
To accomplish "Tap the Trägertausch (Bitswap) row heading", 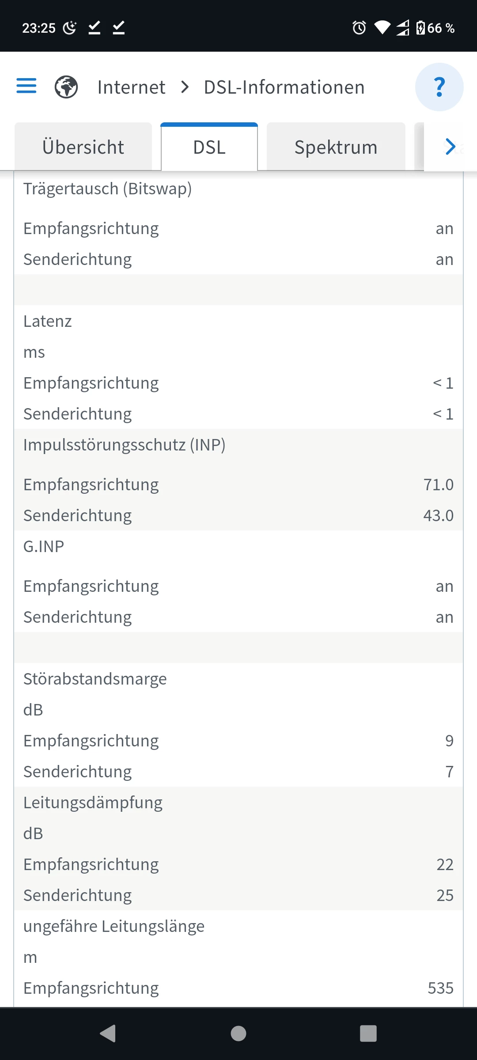I will (107, 189).
